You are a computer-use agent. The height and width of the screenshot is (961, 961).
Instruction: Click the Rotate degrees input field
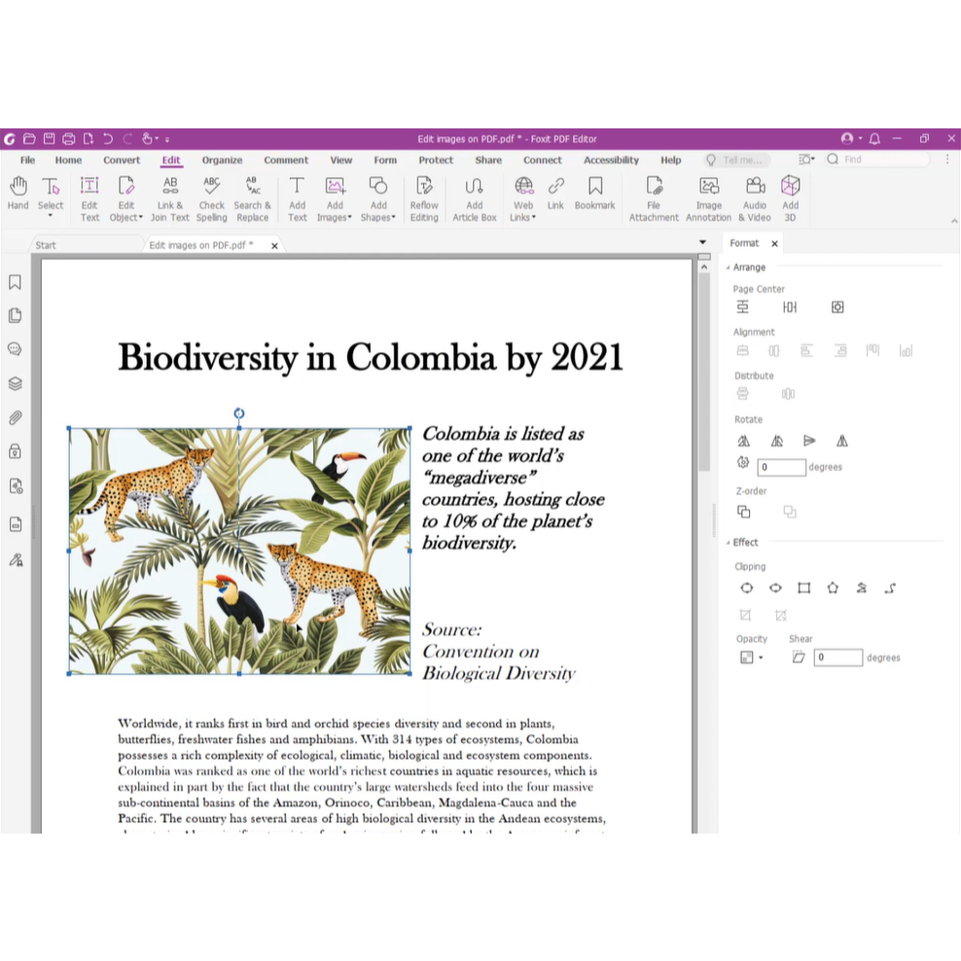pos(781,468)
